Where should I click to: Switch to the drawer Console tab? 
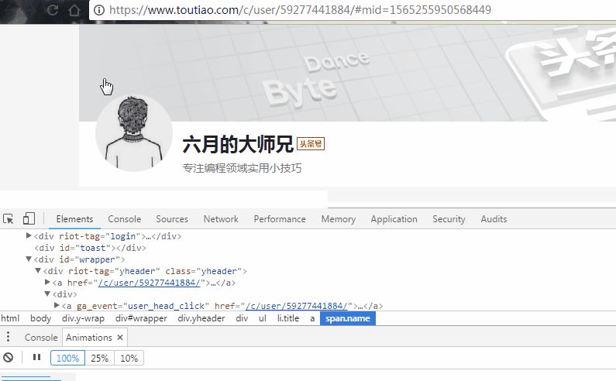[41, 338]
